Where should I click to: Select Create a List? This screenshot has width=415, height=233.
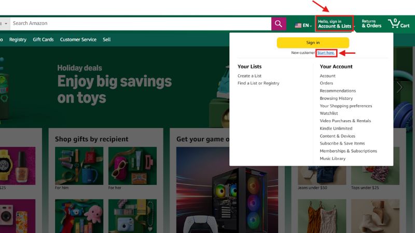point(250,76)
